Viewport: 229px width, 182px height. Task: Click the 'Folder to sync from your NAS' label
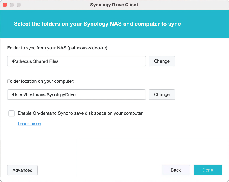(x=58, y=48)
